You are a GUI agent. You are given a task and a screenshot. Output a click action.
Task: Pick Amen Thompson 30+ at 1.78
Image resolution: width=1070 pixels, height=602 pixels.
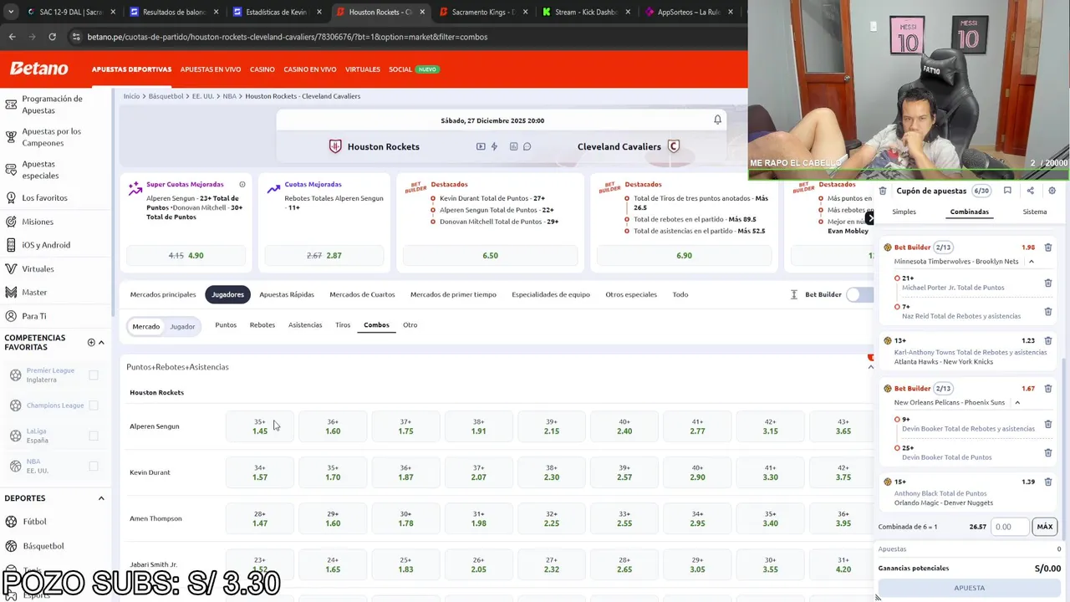point(405,518)
